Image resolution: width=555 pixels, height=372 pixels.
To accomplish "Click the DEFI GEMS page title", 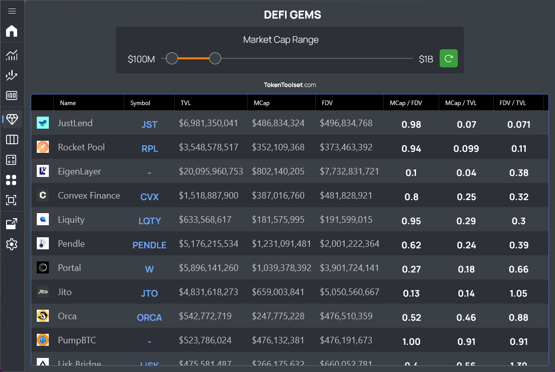I will click(x=293, y=15).
